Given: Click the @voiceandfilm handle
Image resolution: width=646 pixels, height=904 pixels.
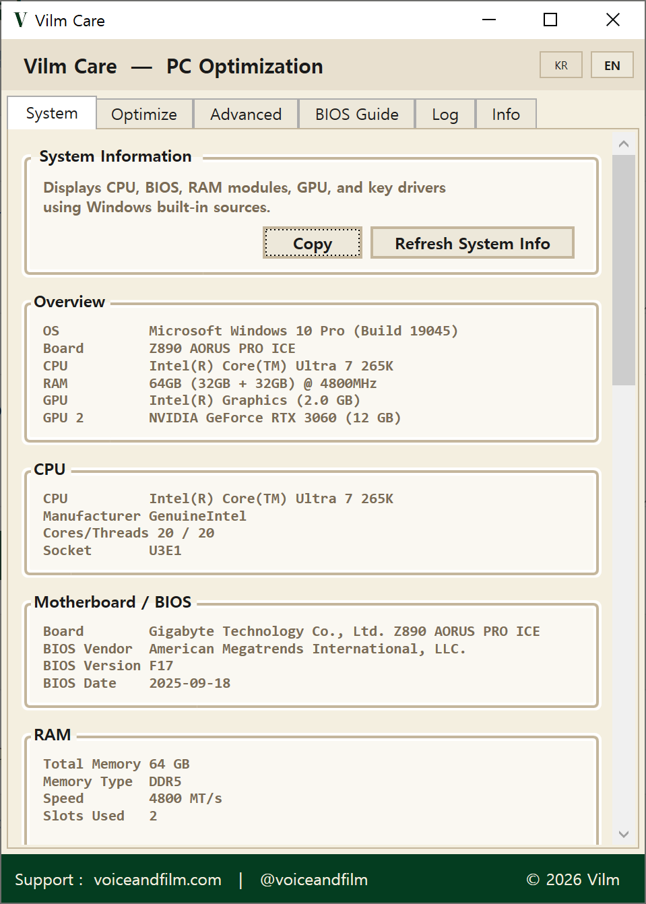Looking at the screenshot, I should tap(313, 880).
